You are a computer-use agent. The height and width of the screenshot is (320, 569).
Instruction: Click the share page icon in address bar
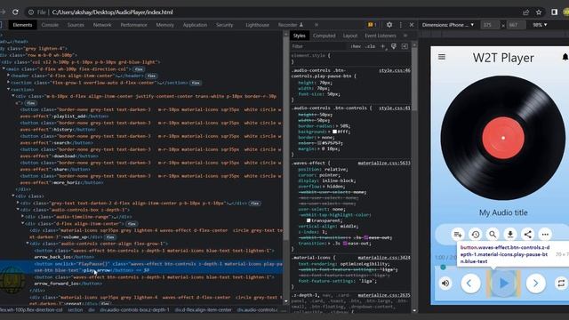point(525,12)
